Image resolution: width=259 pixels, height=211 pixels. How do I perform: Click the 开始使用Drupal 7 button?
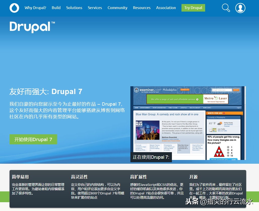point(33,139)
